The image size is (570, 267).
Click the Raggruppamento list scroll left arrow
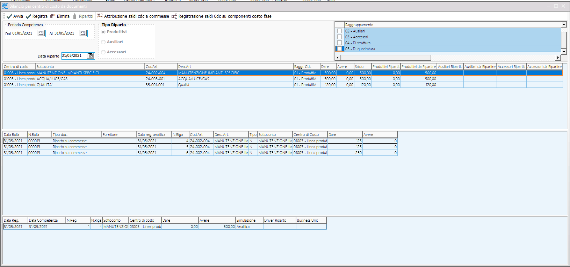(x=338, y=58)
